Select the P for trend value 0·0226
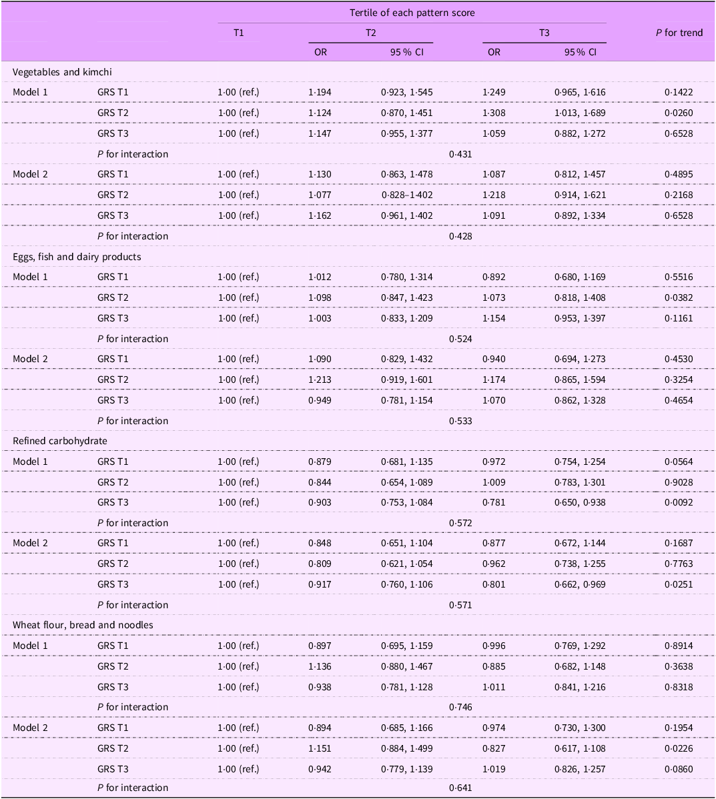Screen dimensions: 716x799 click(x=679, y=748)
